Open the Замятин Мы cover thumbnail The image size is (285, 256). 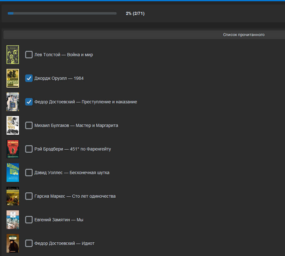click(x=13, y=220)
